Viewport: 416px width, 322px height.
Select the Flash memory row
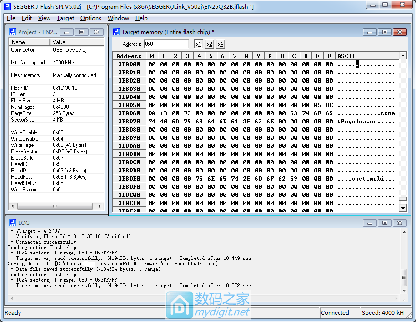pyautogui.click(x=56, y=75)
